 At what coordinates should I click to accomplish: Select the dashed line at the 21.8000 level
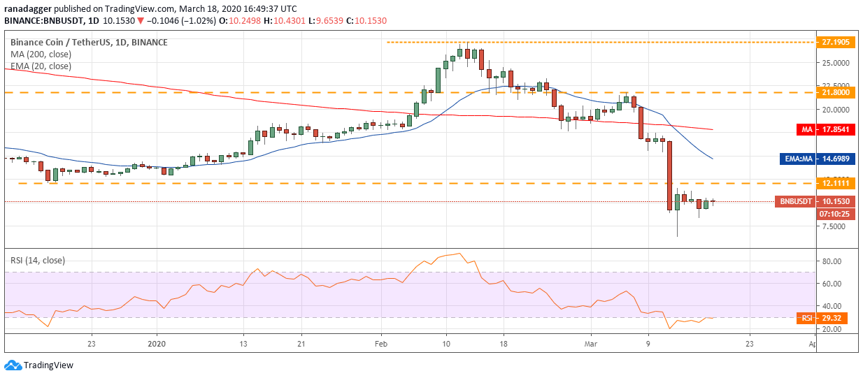[x=411, y=92]
